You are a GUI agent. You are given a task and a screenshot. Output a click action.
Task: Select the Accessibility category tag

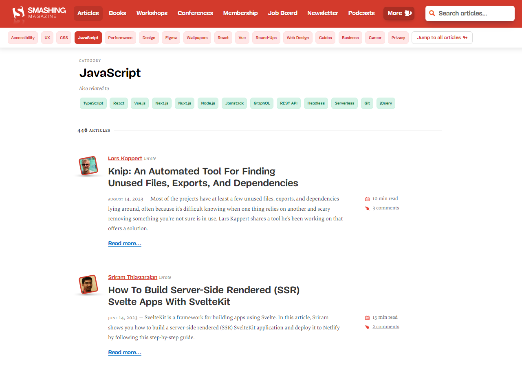point(23,38)
